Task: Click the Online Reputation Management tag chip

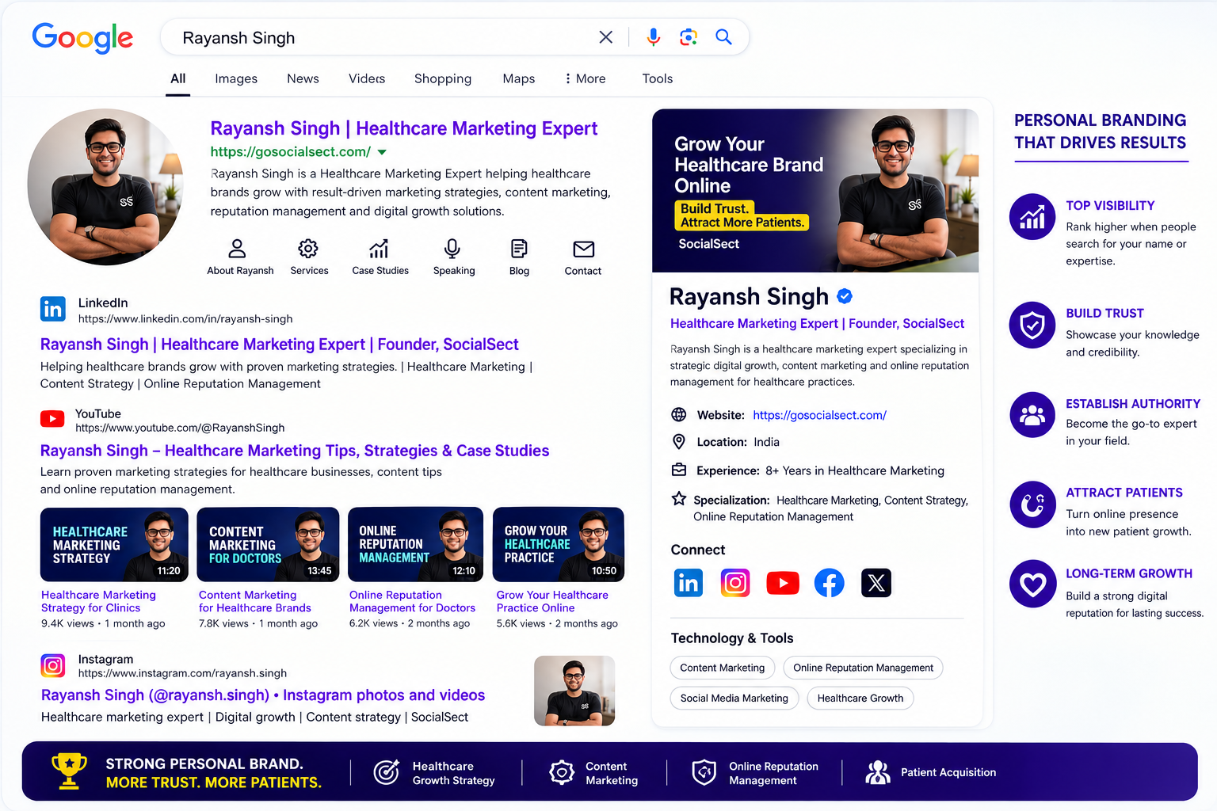Action: (864, 668)
